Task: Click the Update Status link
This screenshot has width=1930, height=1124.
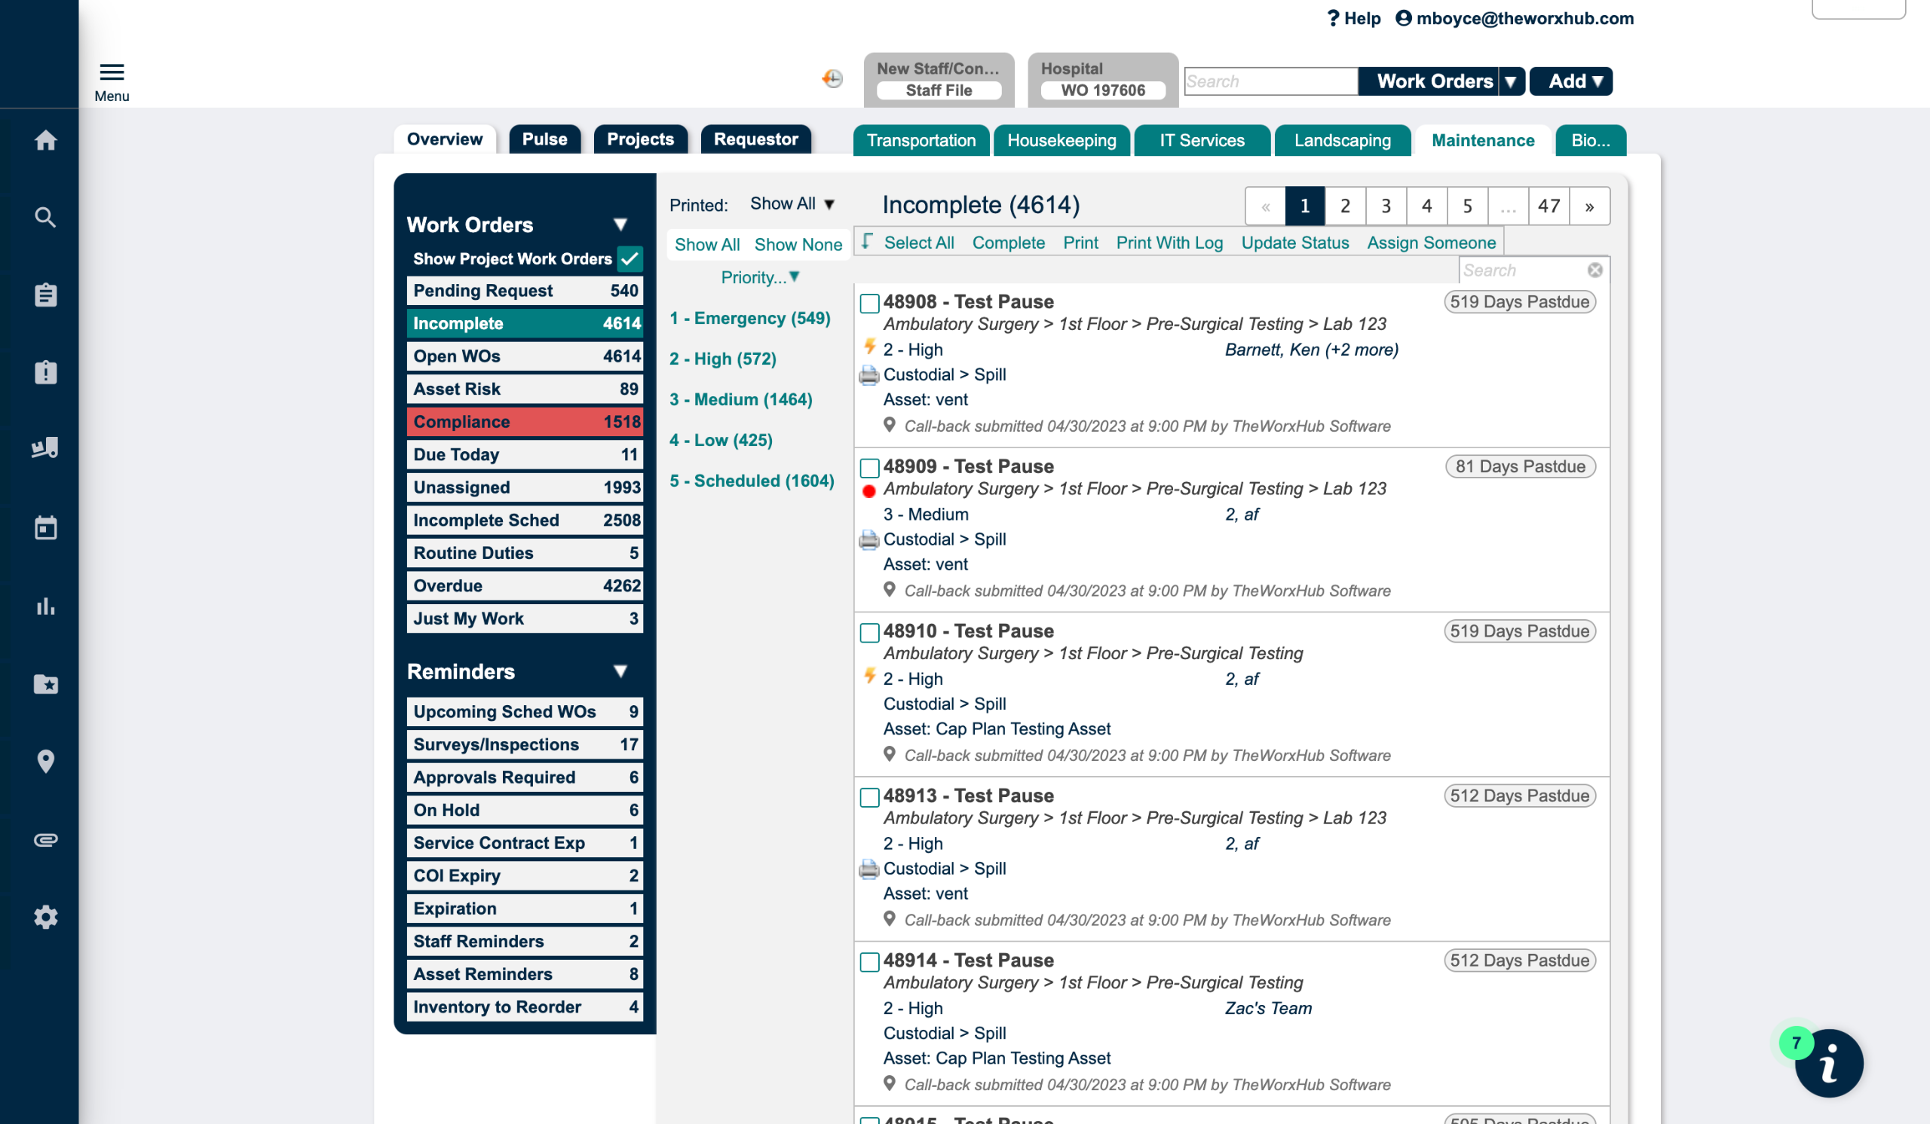Action: [x=1294, y=243]
